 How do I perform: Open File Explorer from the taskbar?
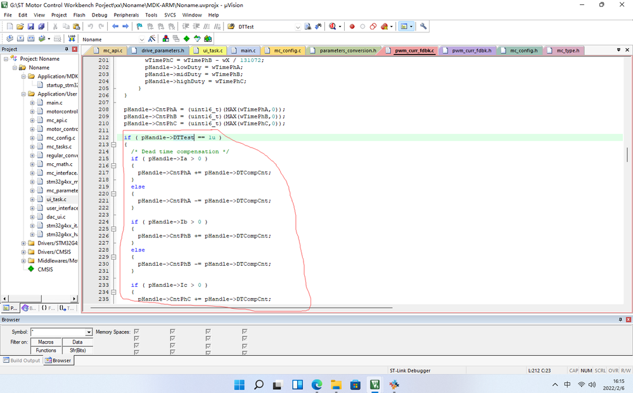click(x=336, y=385)
